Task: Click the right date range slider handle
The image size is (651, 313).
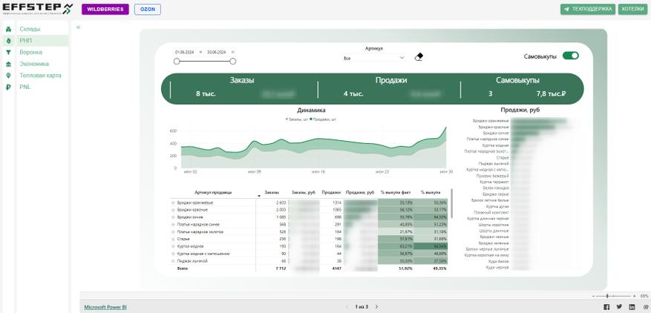Action: 233,62
